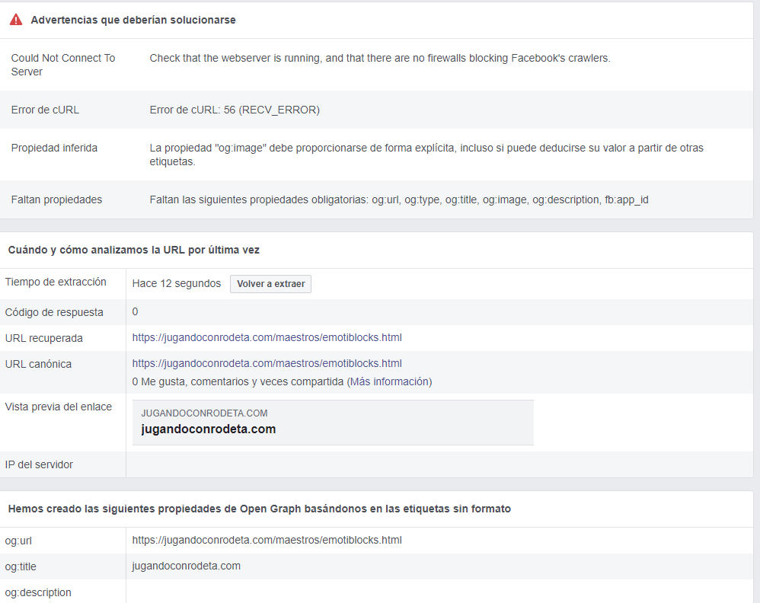Image resolution: width=760 pixels, height=603 pixels.
Task: Open the URL canónica emotiblocks link
Action: coord(267,363)
